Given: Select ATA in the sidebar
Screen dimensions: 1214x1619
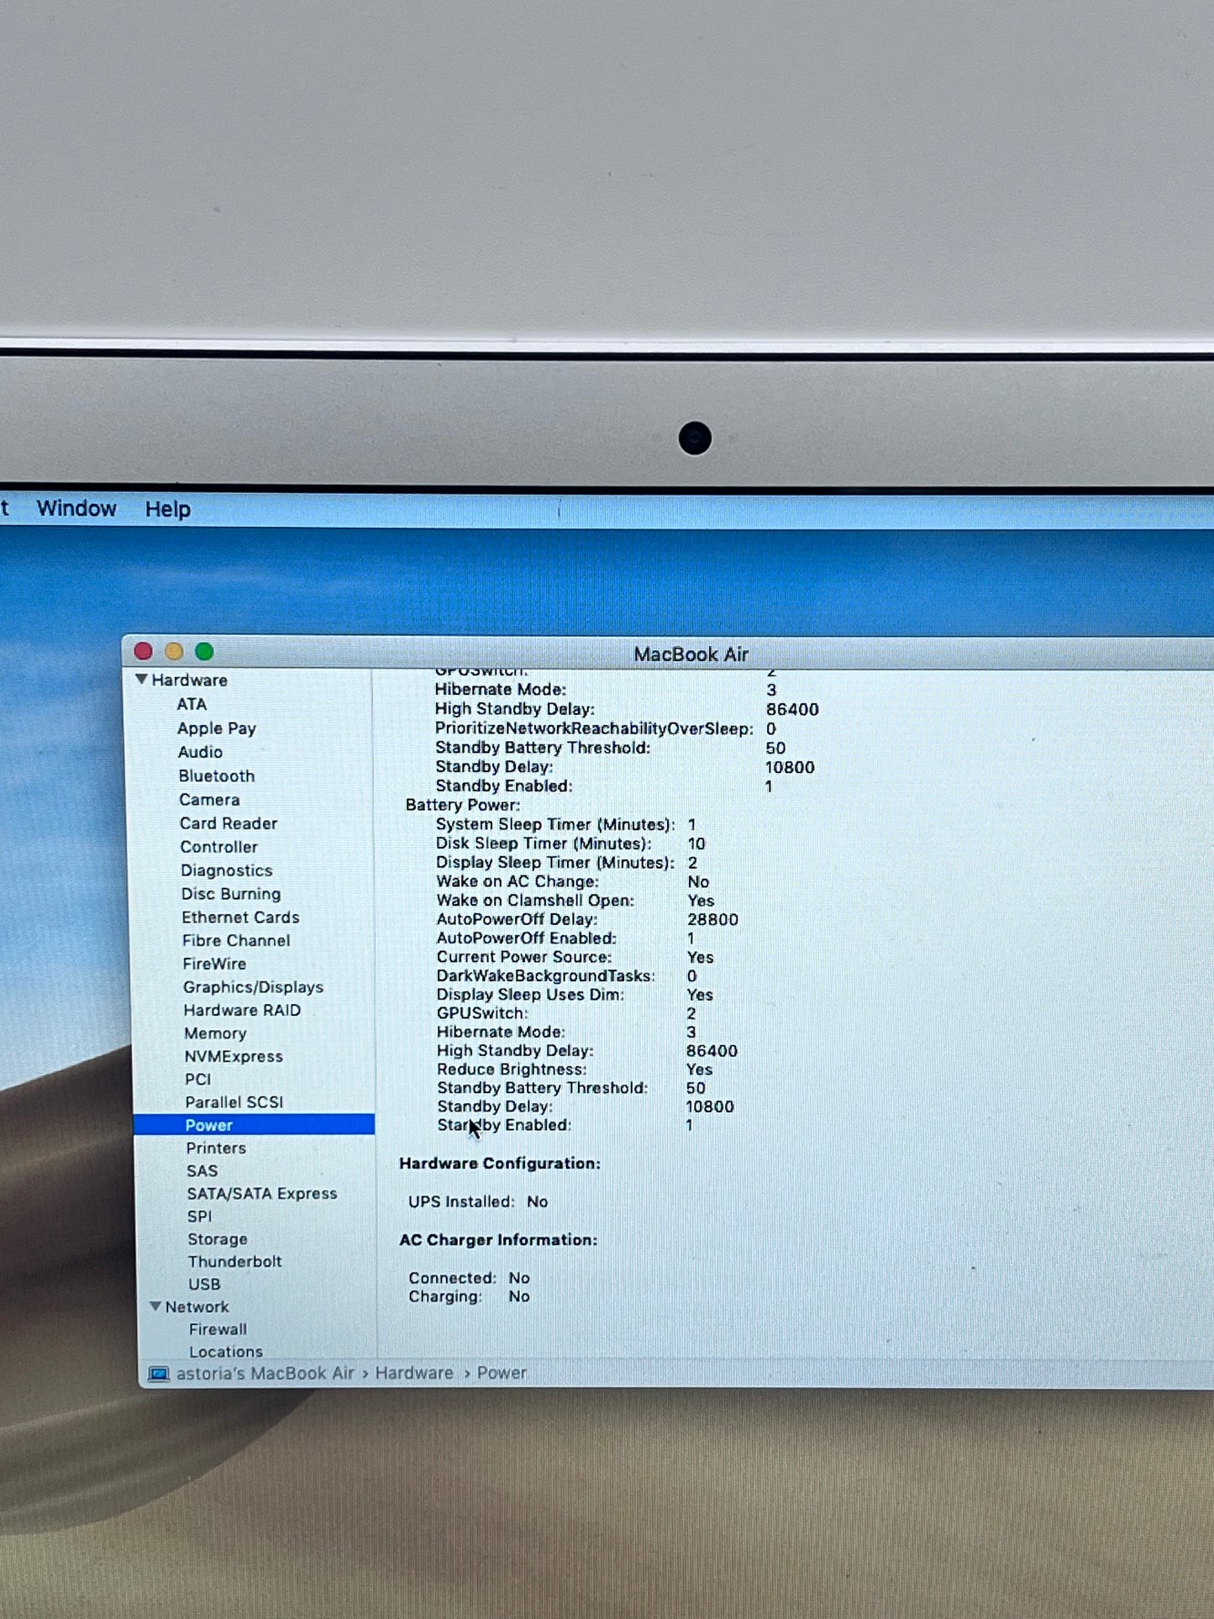Looking at the screenshot, I should click(x=192, y=704).
